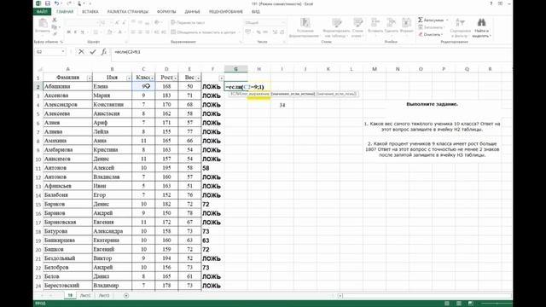546x307 pixels.
Task: Open filter dropdown on Имя column
Action: tap(129, 78)
